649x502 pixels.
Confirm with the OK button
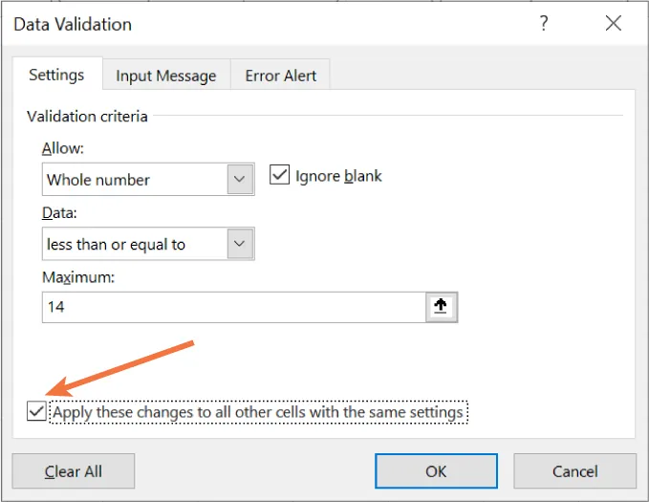[436, 470]
